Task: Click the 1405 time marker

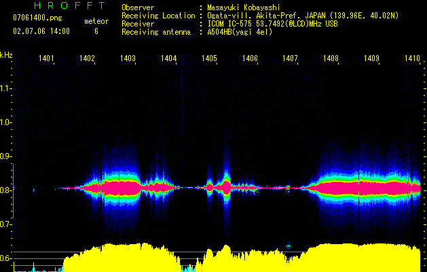Action: pyautogui.click(x=209, y=58)
